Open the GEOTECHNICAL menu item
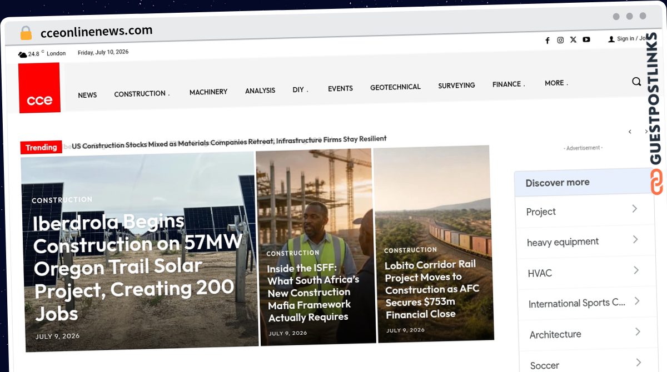Screen dimensions: 667x372 tap(396, 87)
